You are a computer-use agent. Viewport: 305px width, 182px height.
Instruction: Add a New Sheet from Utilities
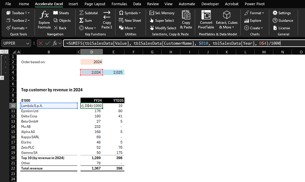click(x=130, y=20)
